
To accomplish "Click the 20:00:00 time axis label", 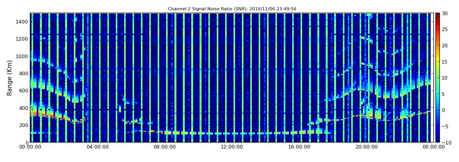I will [x=366, y=147].
